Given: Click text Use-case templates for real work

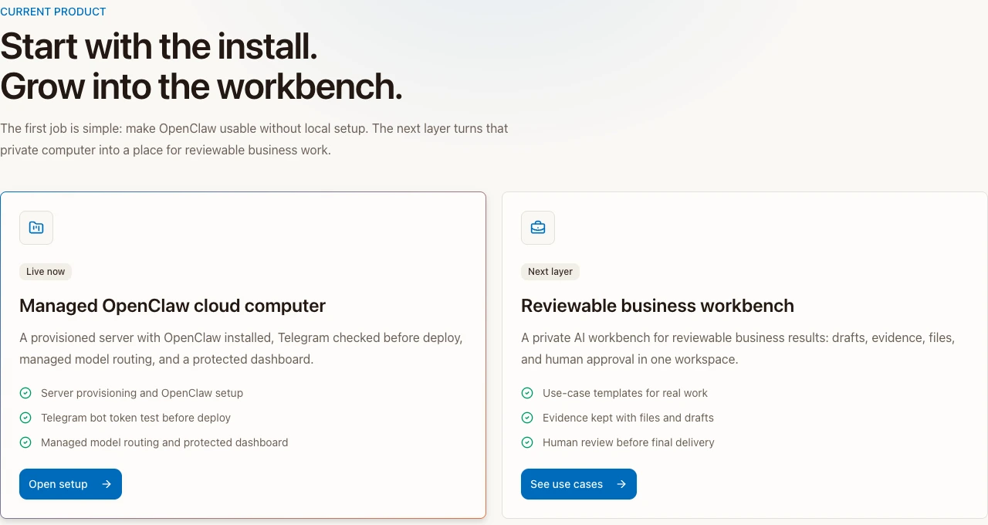Looking at the screenshot, I should pos(625,393).
